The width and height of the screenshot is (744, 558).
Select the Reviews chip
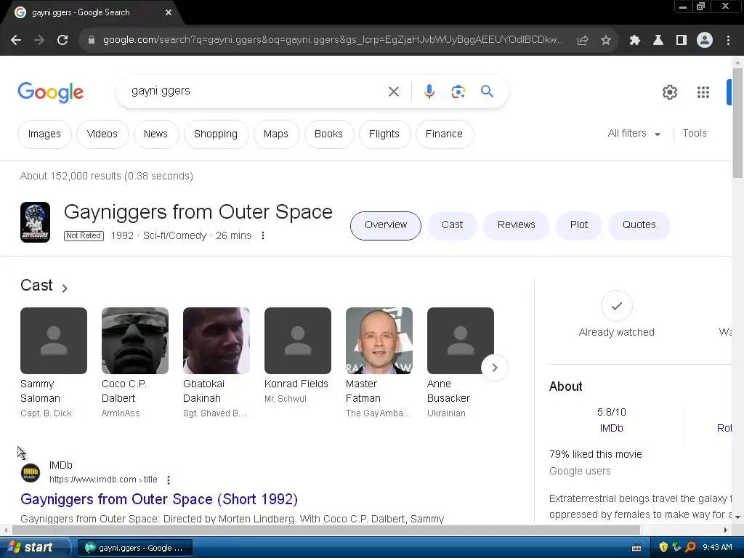[x=517, y=225]
